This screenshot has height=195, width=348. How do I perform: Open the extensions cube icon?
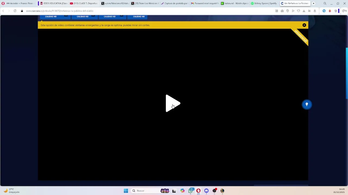click(x=336, y=11)
